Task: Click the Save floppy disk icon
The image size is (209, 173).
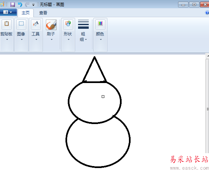Action: (x=13, y=5)
